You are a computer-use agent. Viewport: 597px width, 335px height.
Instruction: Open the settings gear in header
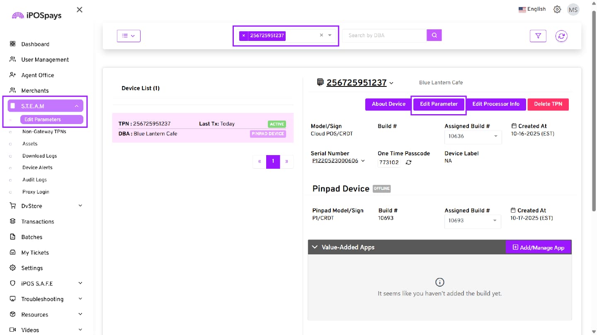[557, 10]
